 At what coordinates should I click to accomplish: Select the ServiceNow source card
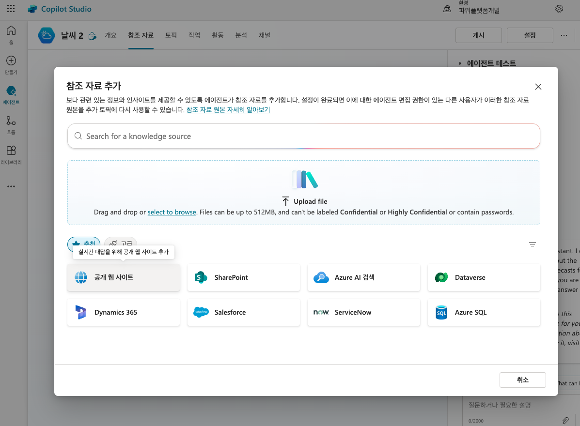click(x=364, y=312)
